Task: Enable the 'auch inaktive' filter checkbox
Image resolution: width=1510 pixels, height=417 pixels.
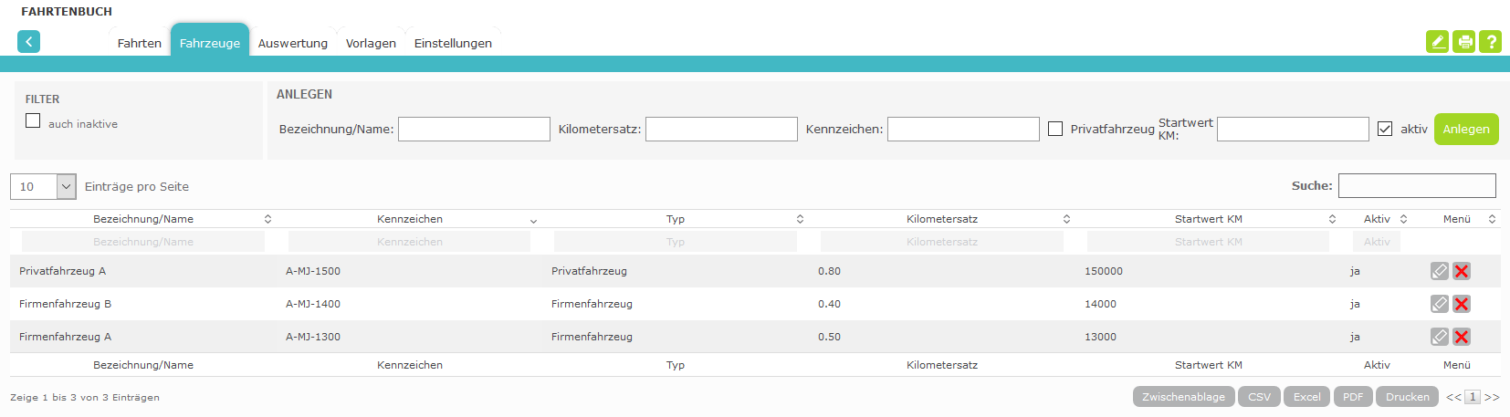Action: click(33, 121)
